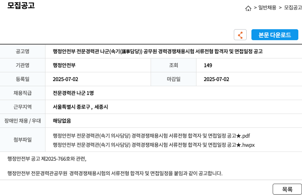Image resolution: width=302 pixels, height=195 pixels.
Task: Click the 근무지역 row label
Action: 22,107
